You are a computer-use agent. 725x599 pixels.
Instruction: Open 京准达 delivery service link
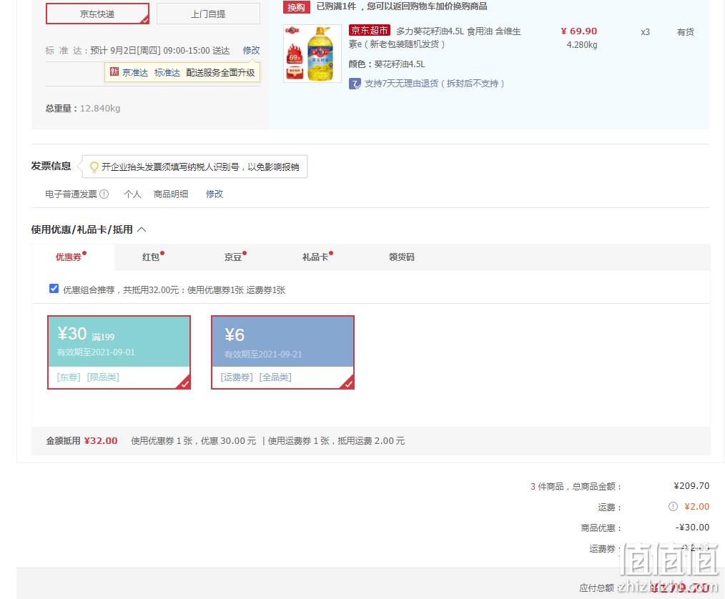135,73
